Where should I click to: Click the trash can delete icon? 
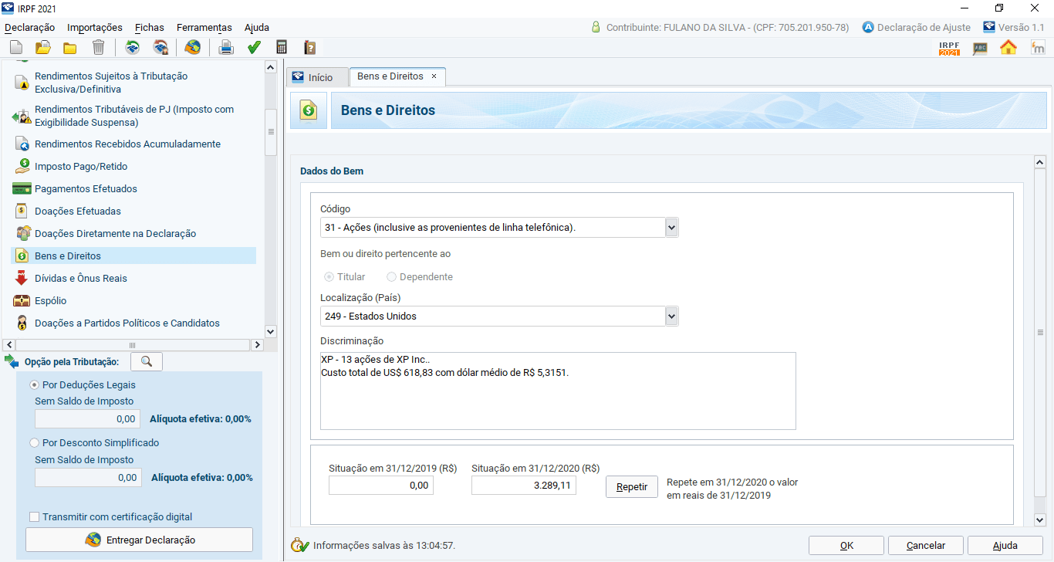coord(98,48)
